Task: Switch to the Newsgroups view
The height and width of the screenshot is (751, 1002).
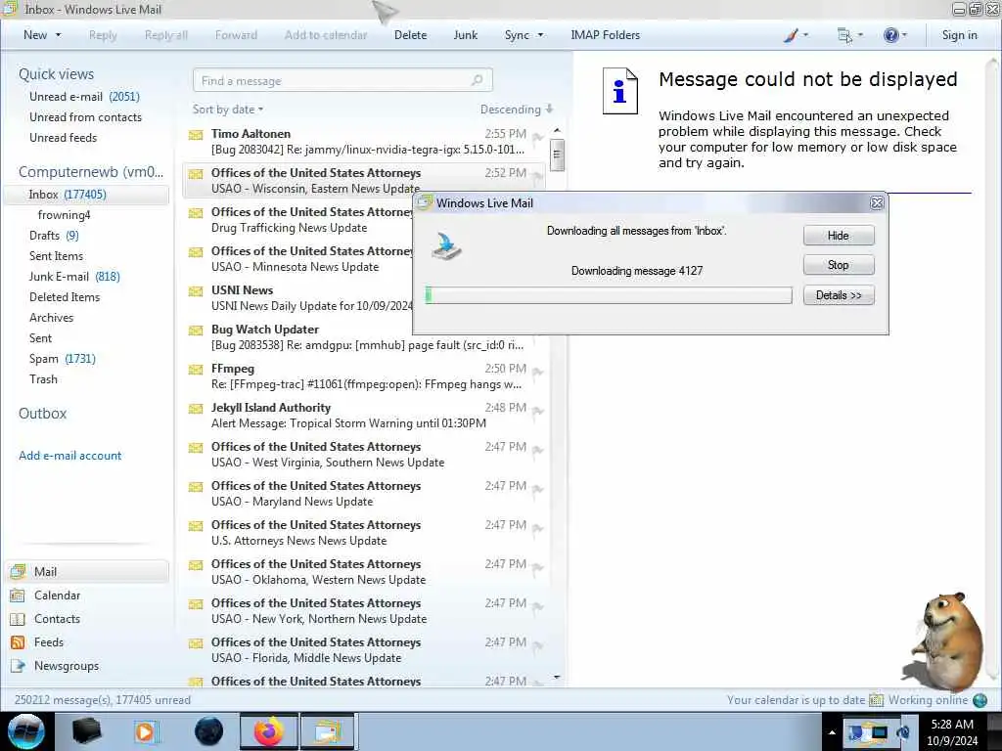Action: pos(67,665)
